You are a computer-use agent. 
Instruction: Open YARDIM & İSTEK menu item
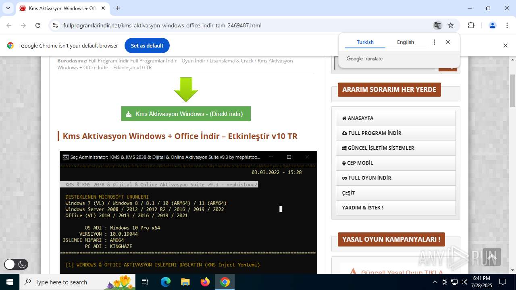coord(395,208)
